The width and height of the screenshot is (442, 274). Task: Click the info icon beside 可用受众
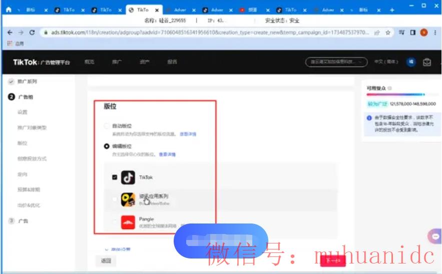click(389, 88)
